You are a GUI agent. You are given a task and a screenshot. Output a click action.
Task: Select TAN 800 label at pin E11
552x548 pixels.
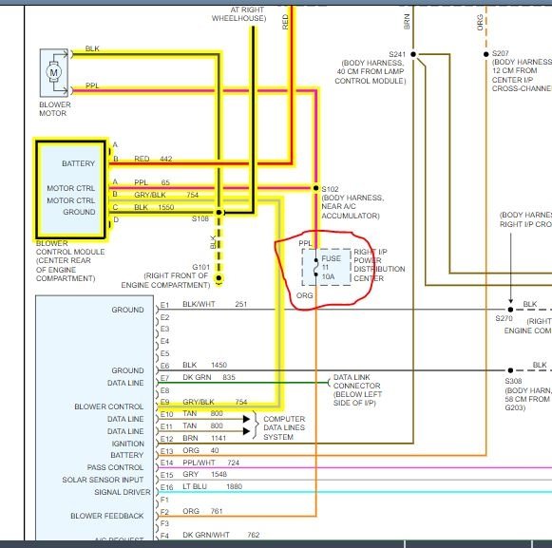click(202, 425)
